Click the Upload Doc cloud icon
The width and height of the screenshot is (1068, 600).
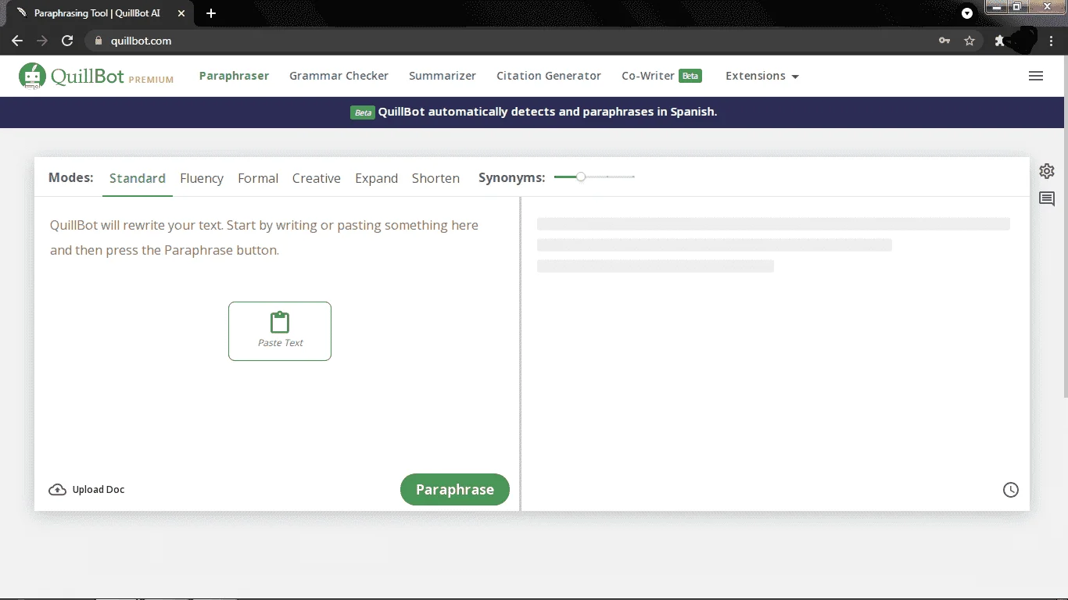[x=57, y=490]
